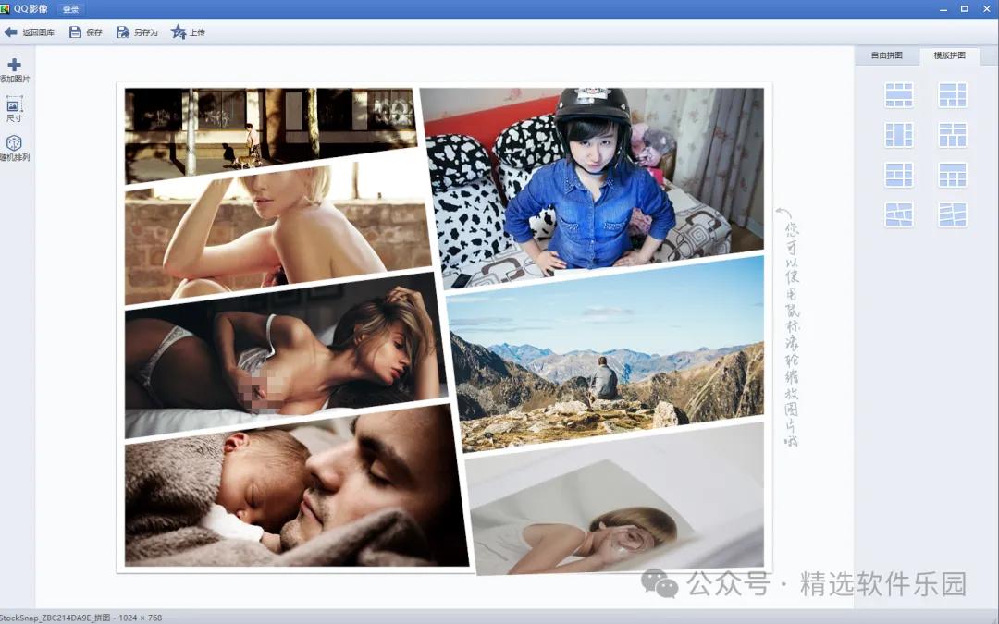
Task: Select the mountain hiker landscape photo
Action: tap(607, 355)
